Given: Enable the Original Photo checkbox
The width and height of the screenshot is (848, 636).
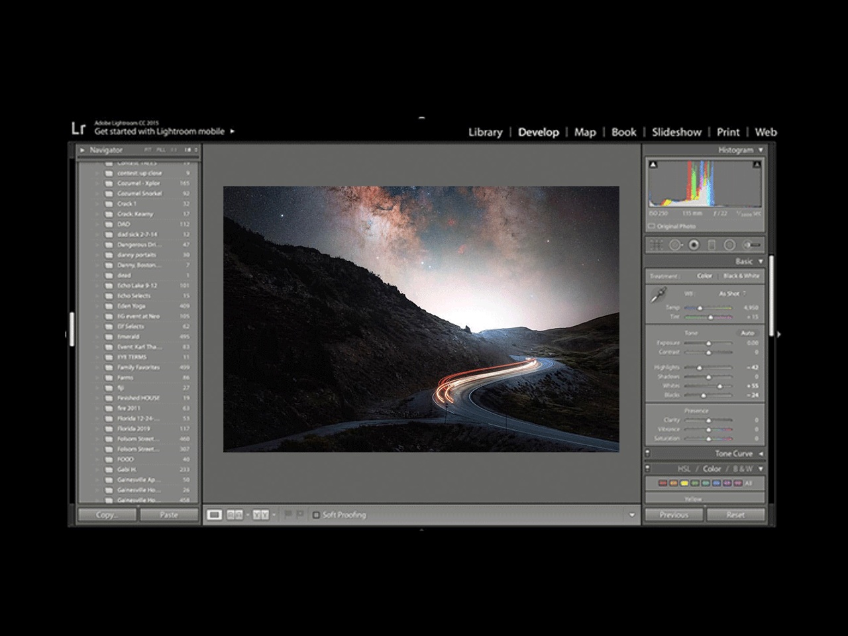Looking at the screenshot, I should point(652,227).
